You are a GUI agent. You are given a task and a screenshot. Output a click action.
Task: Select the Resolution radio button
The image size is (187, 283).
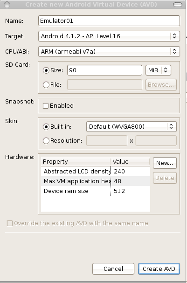(x=46, y=141)
